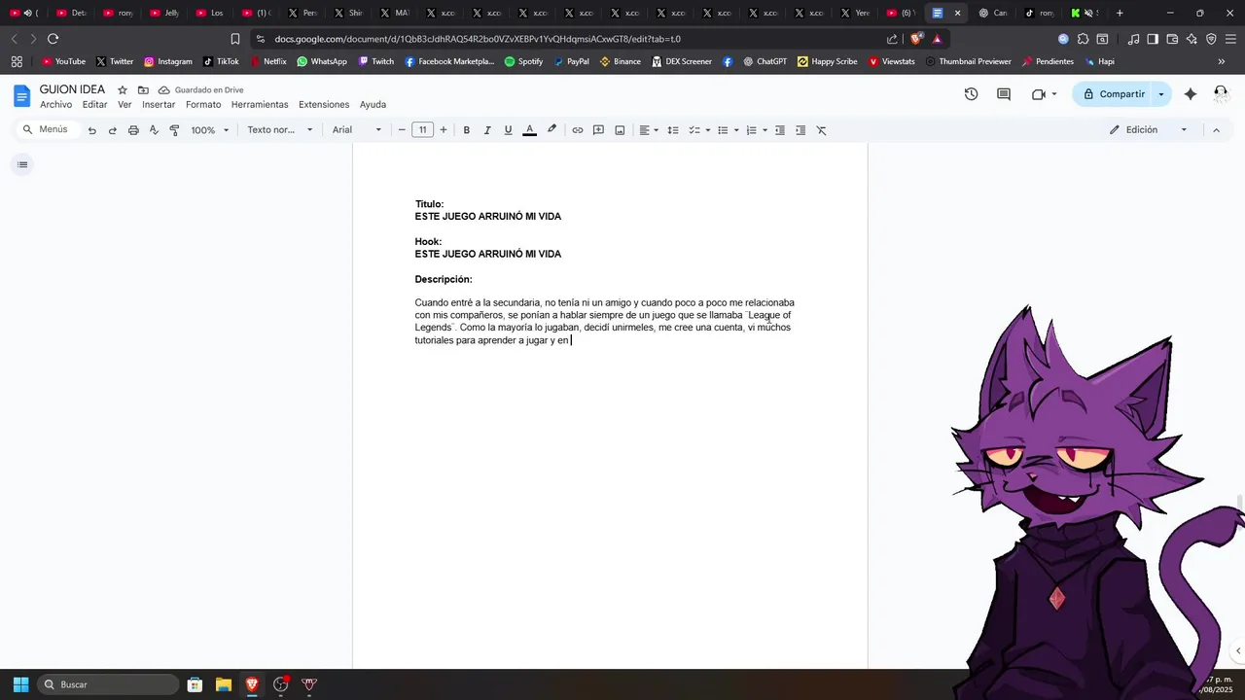Star the GUION IDEA document

123,90
